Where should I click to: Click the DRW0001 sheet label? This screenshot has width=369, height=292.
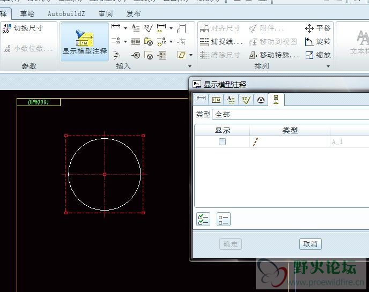click(39, 102)
